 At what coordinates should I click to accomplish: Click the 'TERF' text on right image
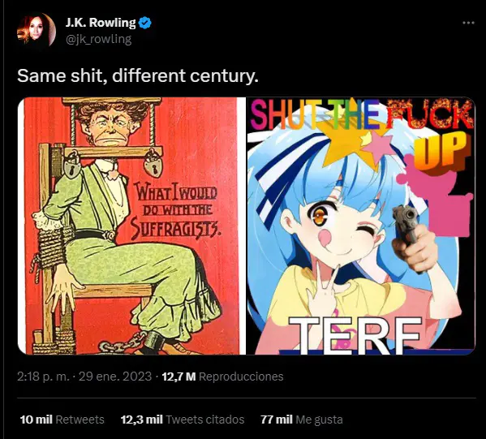pos(355,335)
